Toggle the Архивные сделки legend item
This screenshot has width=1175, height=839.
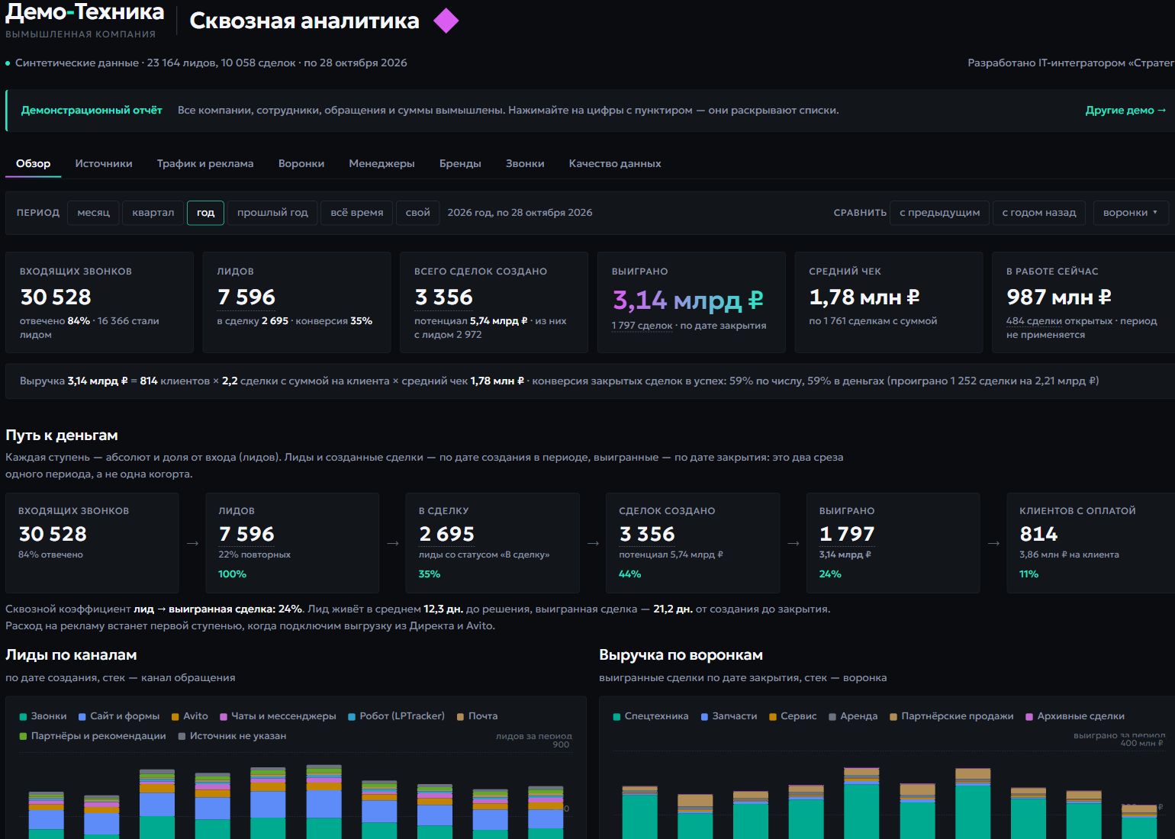pos(1075,716)
